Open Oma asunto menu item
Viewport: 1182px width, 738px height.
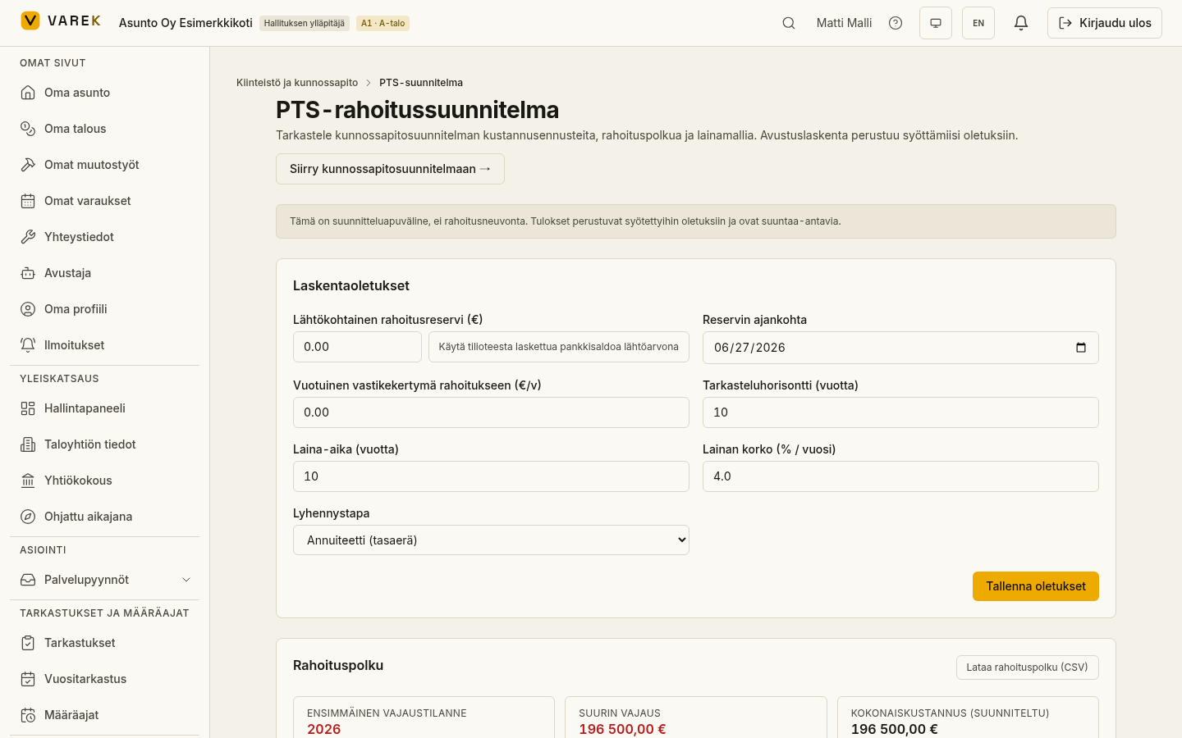104,93
